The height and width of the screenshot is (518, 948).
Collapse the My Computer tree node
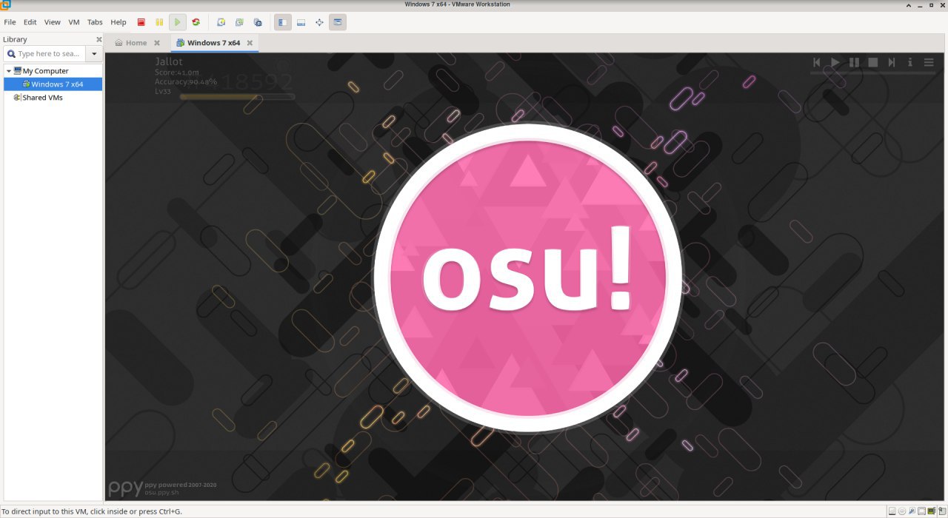(8, 71)
